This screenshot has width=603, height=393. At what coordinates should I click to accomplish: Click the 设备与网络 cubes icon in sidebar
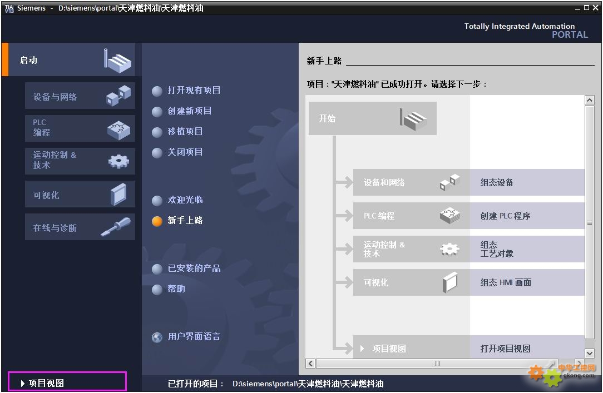(x=118, y=96)
